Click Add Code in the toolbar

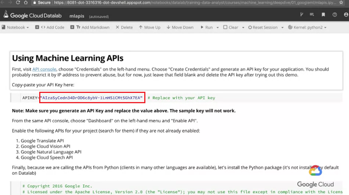click(50, 27)
